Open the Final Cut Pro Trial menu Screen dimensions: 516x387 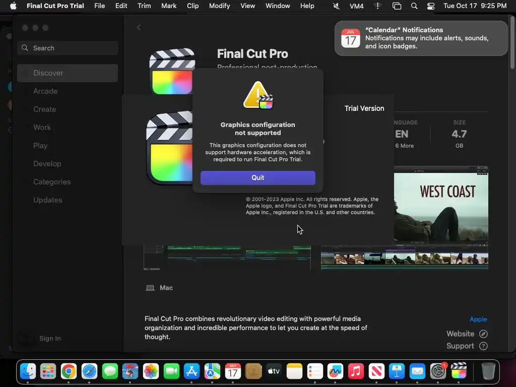[x=55, y=6]
